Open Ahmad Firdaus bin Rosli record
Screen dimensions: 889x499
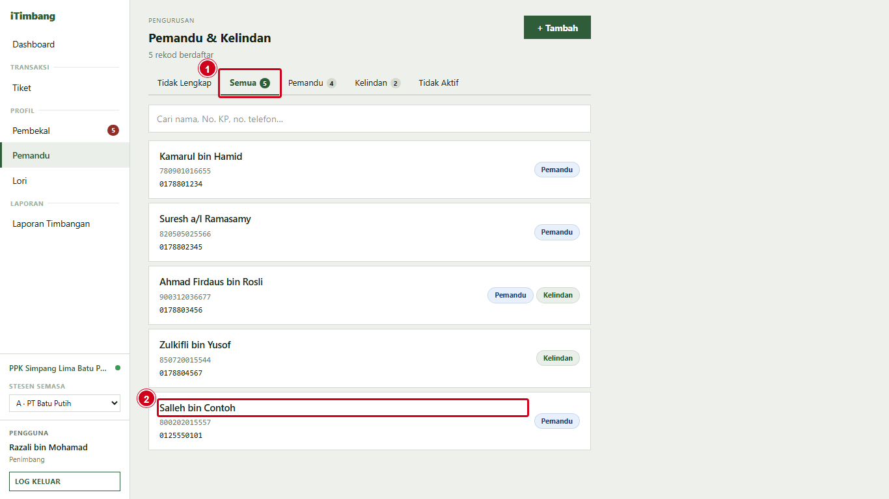tap(370, 295)
